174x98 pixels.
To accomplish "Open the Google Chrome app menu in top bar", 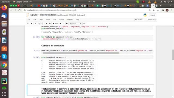I will (22, 2).
